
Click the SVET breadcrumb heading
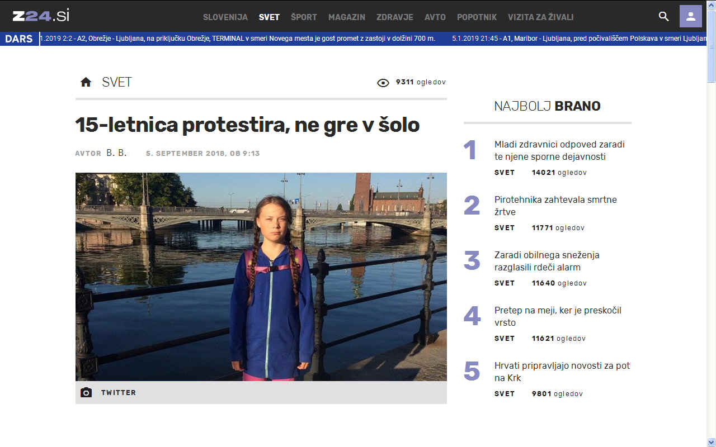(x=117, y=82)
